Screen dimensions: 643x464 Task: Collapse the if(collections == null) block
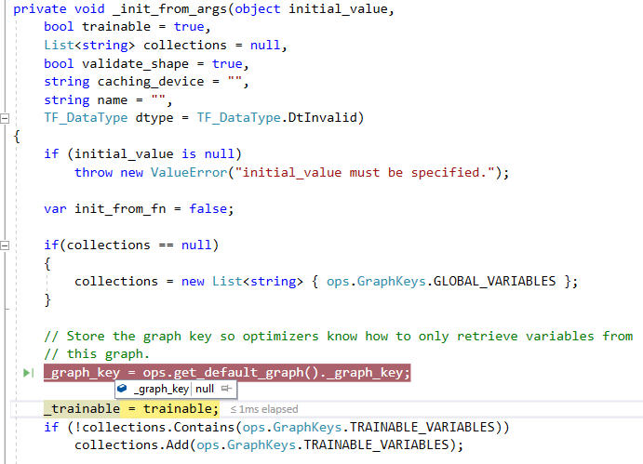5,245
